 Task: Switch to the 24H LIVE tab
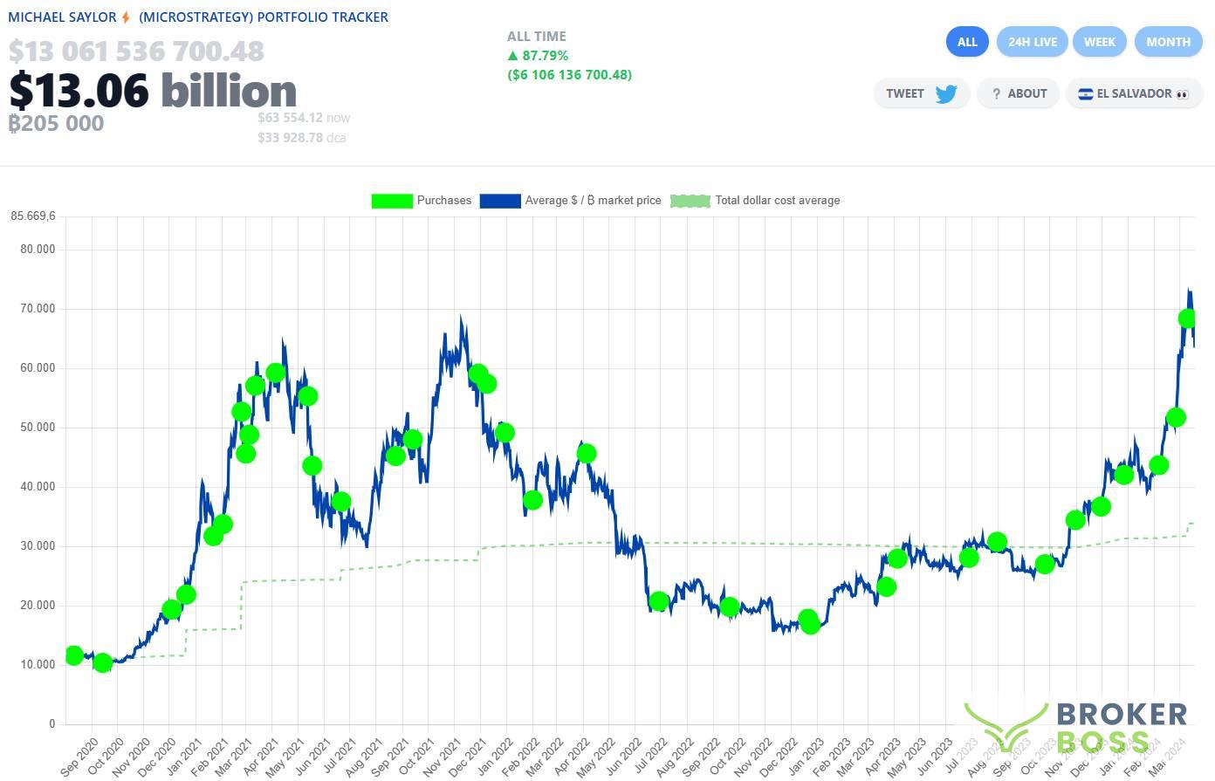pyautogui.click(x=1033, y=42)
